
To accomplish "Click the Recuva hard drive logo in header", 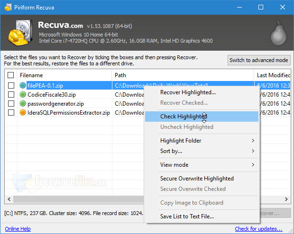I will [20, 32].
